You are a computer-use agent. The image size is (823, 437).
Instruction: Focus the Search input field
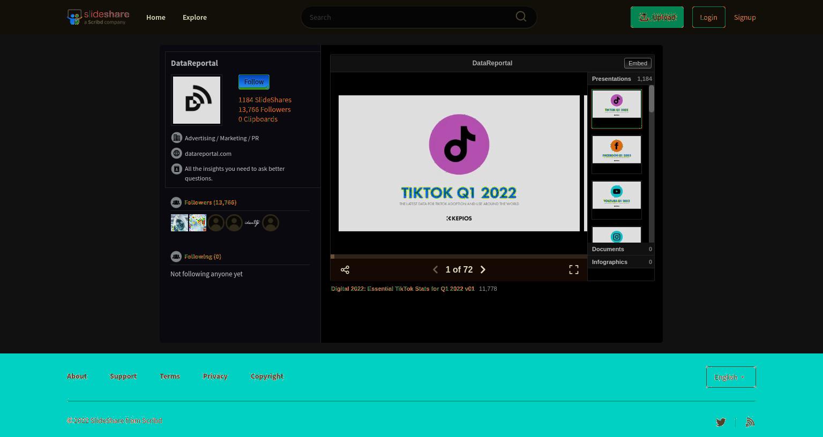coord(410,17)
